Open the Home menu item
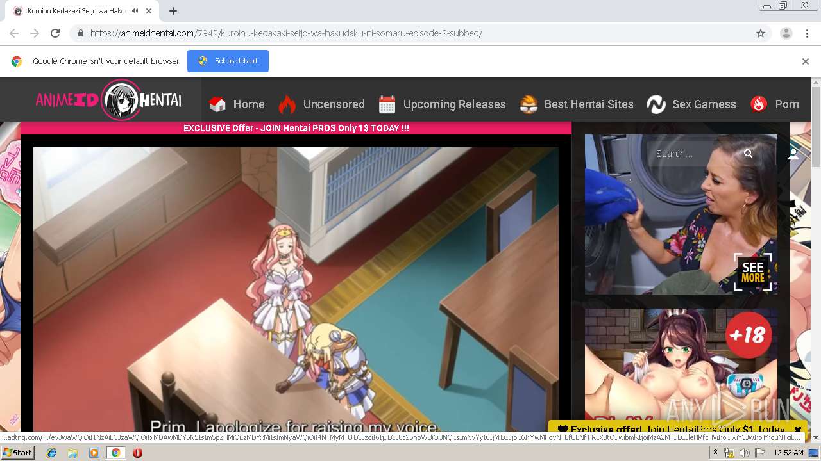The height and width of the screenshot is (461, 821). pyautogui.click(x=249, y=104)
